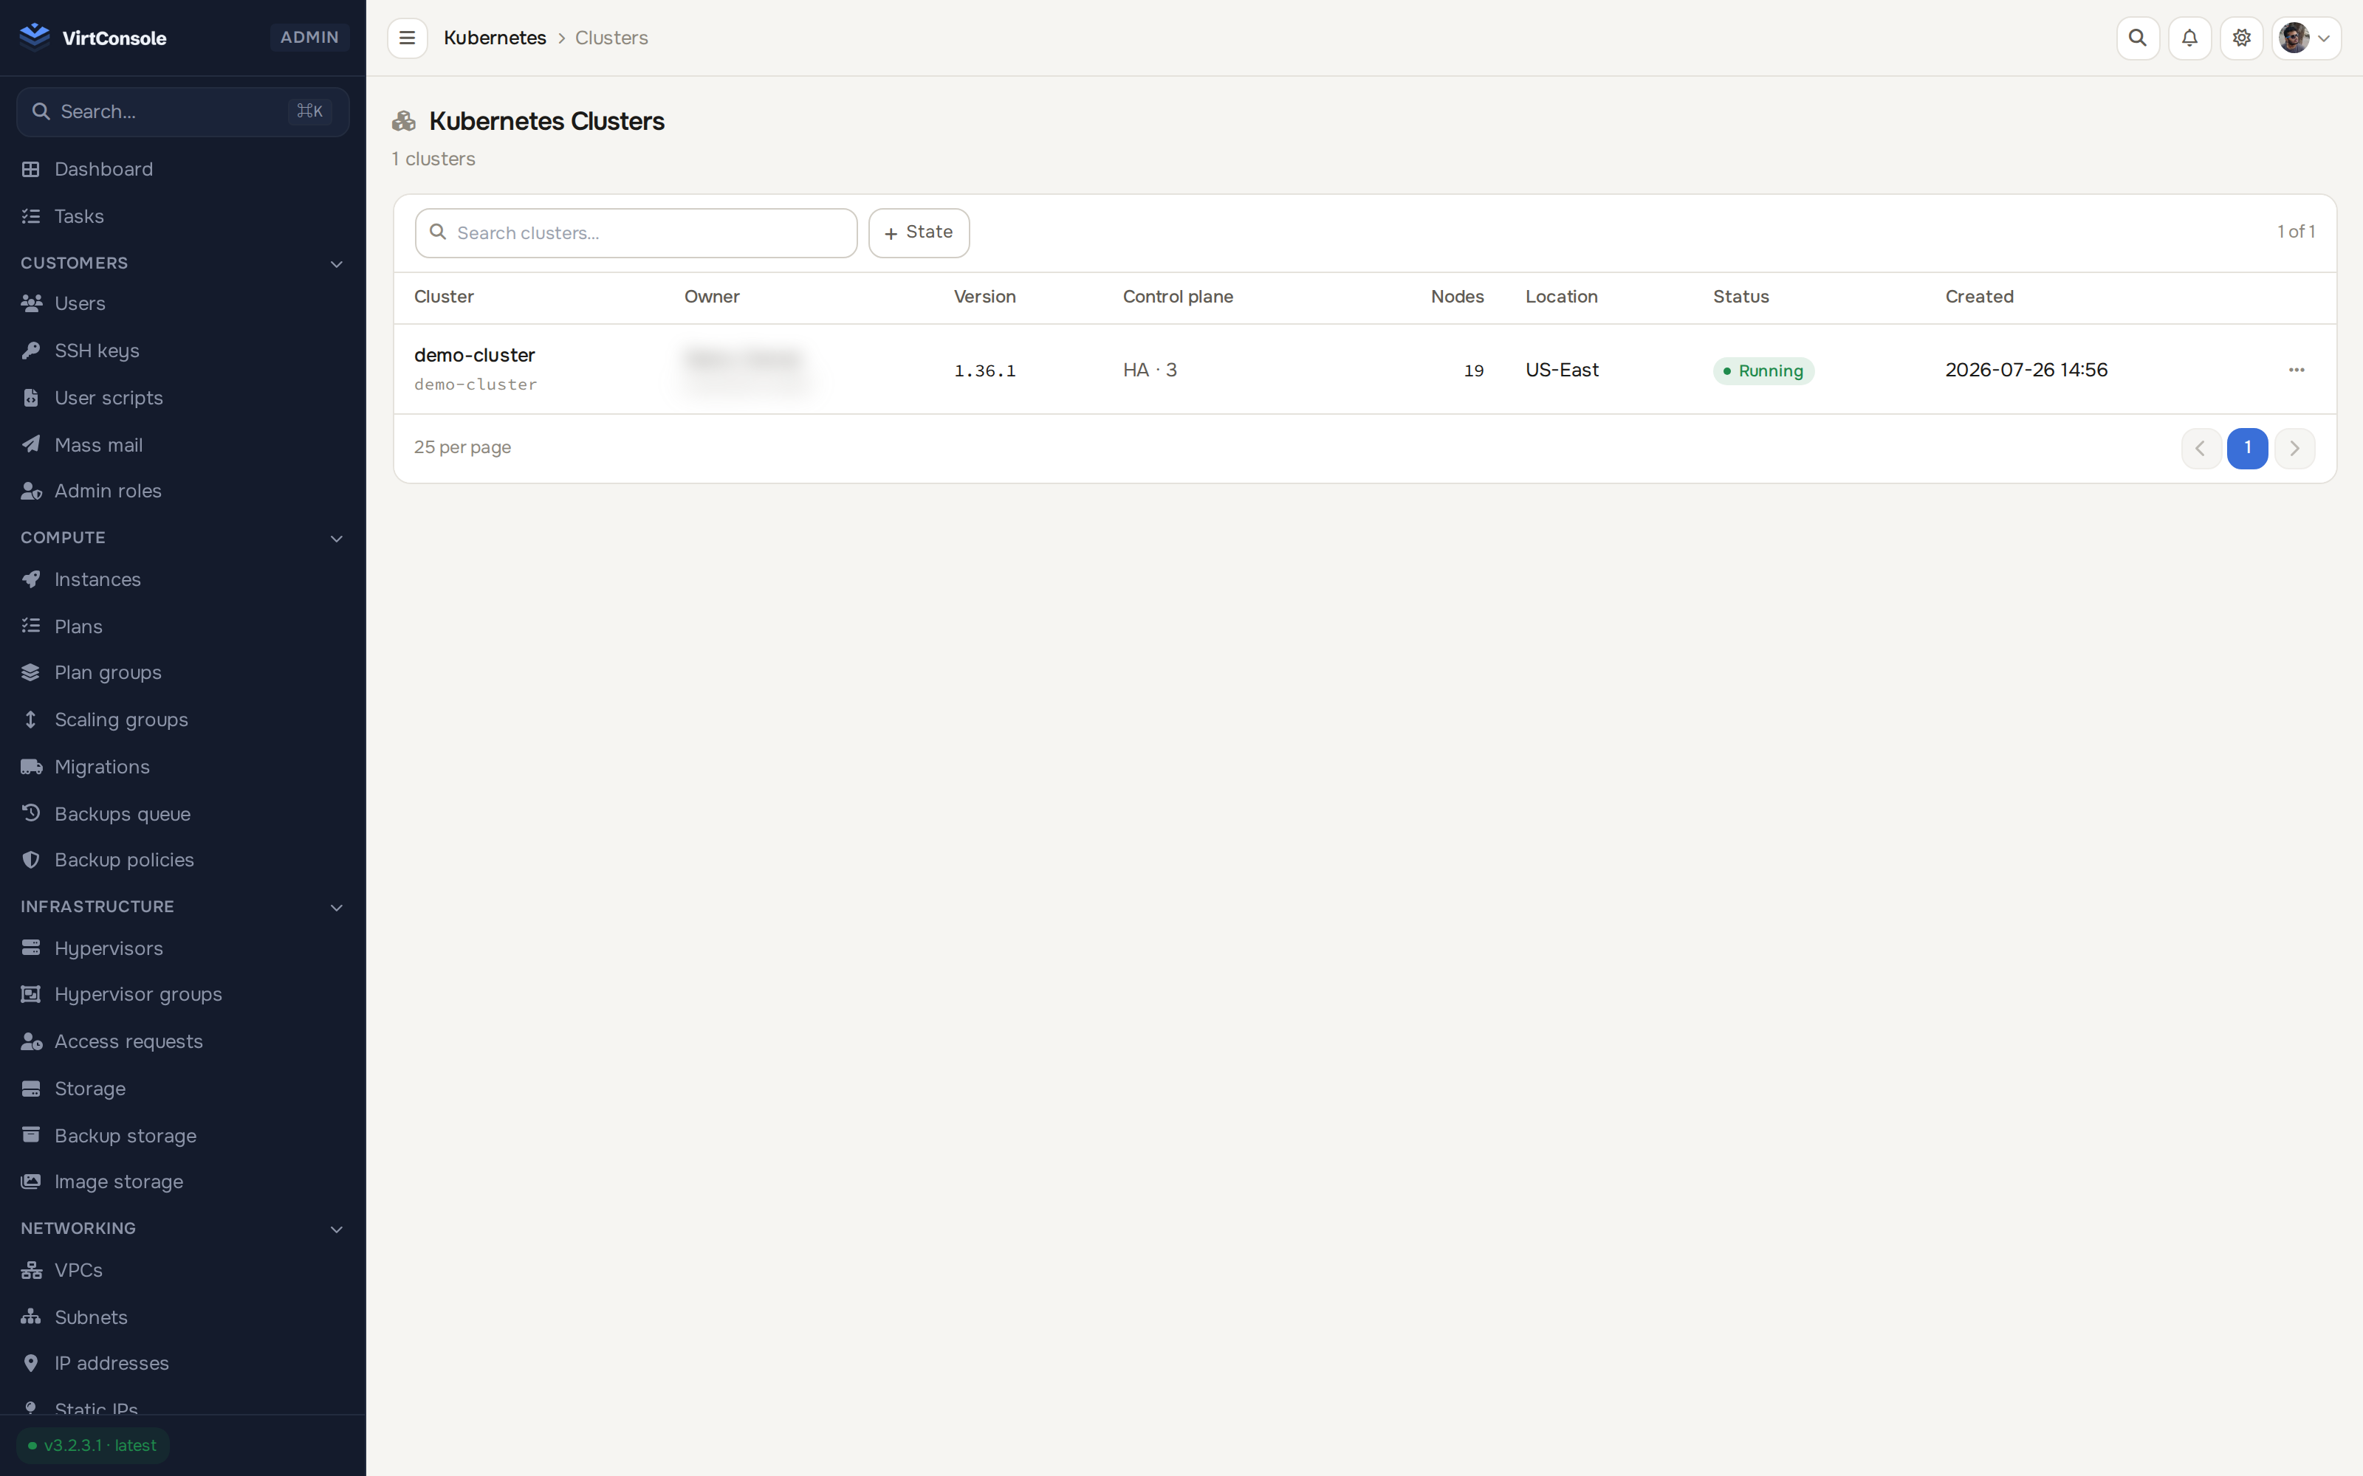Click the ADMIN badge
Screen dimensions: 2363x1476
[x=309, y=37]
